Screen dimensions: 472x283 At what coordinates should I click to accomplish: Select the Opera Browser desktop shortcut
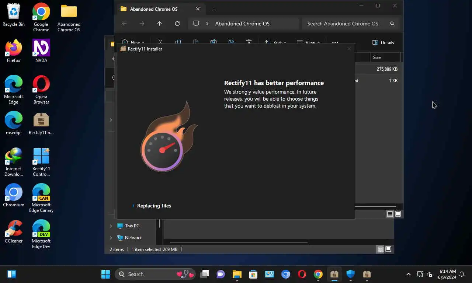point(41,90)
